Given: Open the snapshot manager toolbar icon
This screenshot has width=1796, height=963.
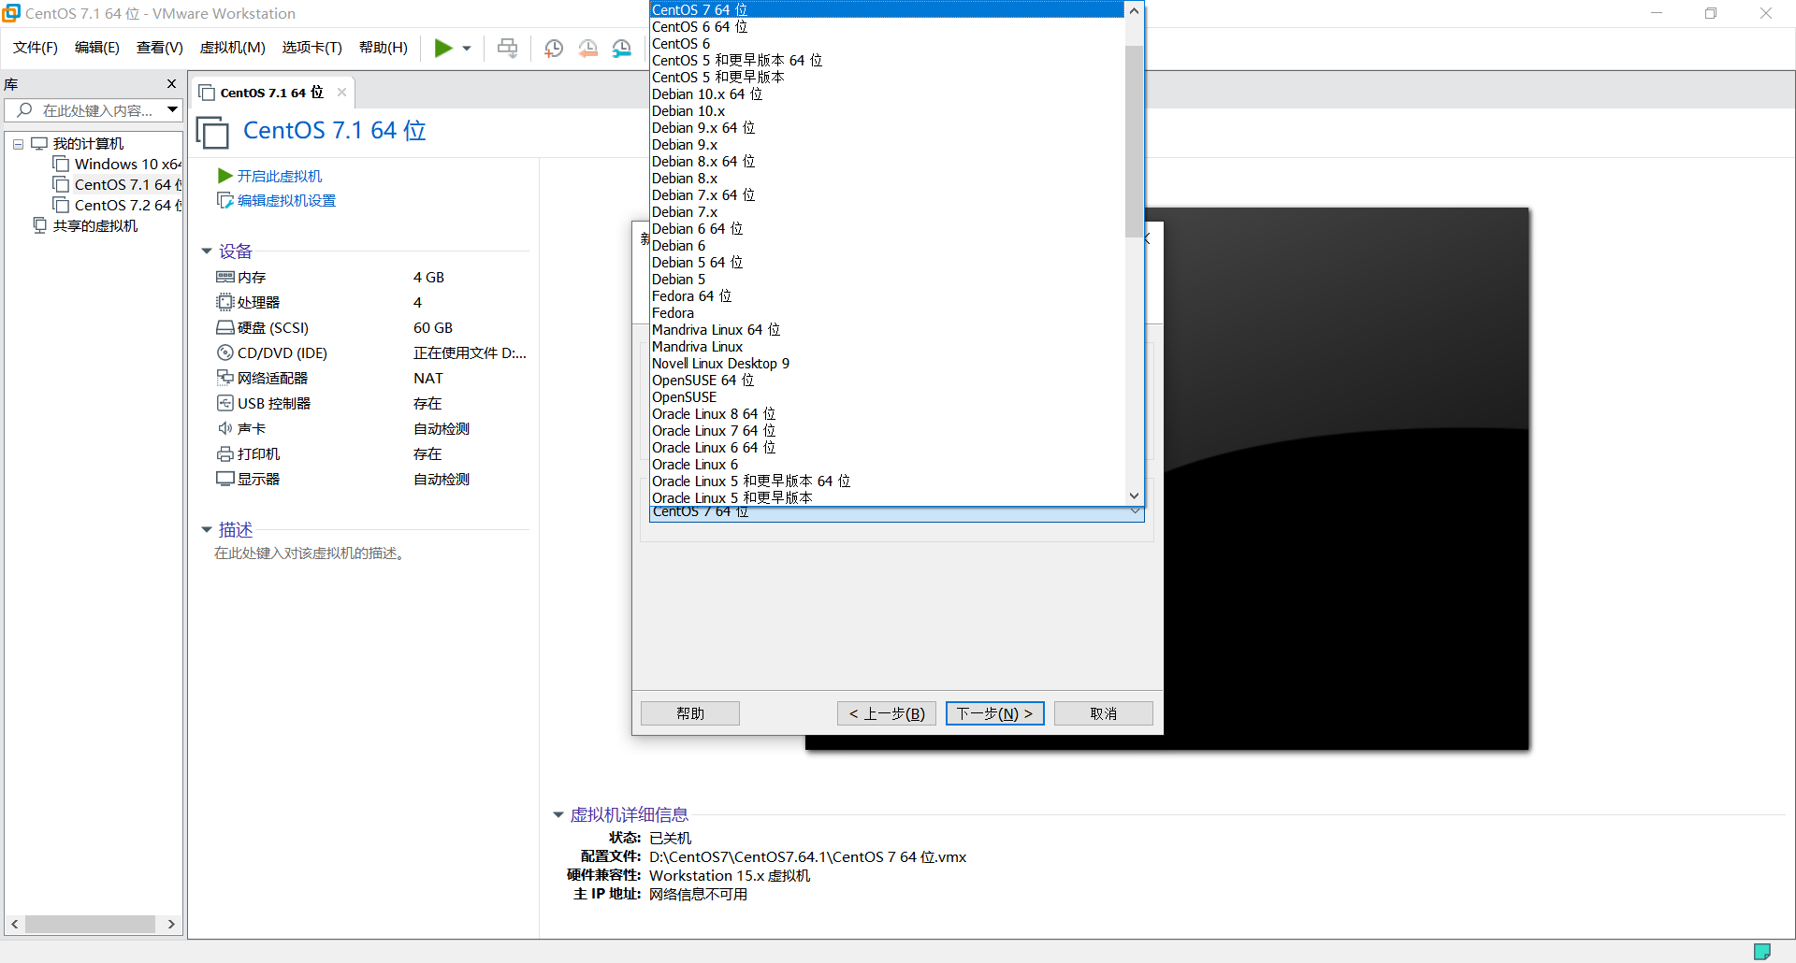Looking at the screenshot, I should 622,48.
